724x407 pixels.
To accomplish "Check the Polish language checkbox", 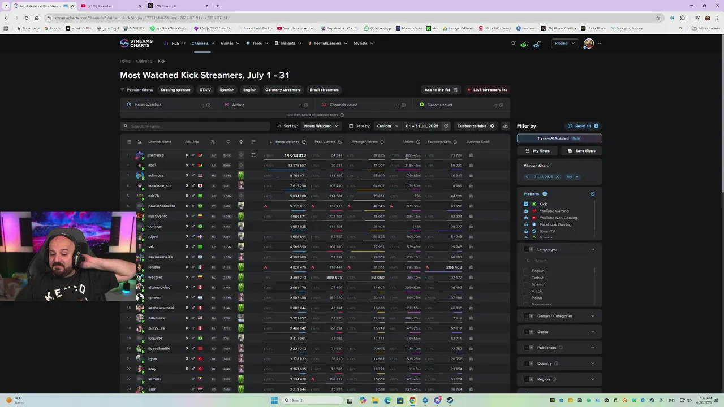I will [x=526, y=298].
